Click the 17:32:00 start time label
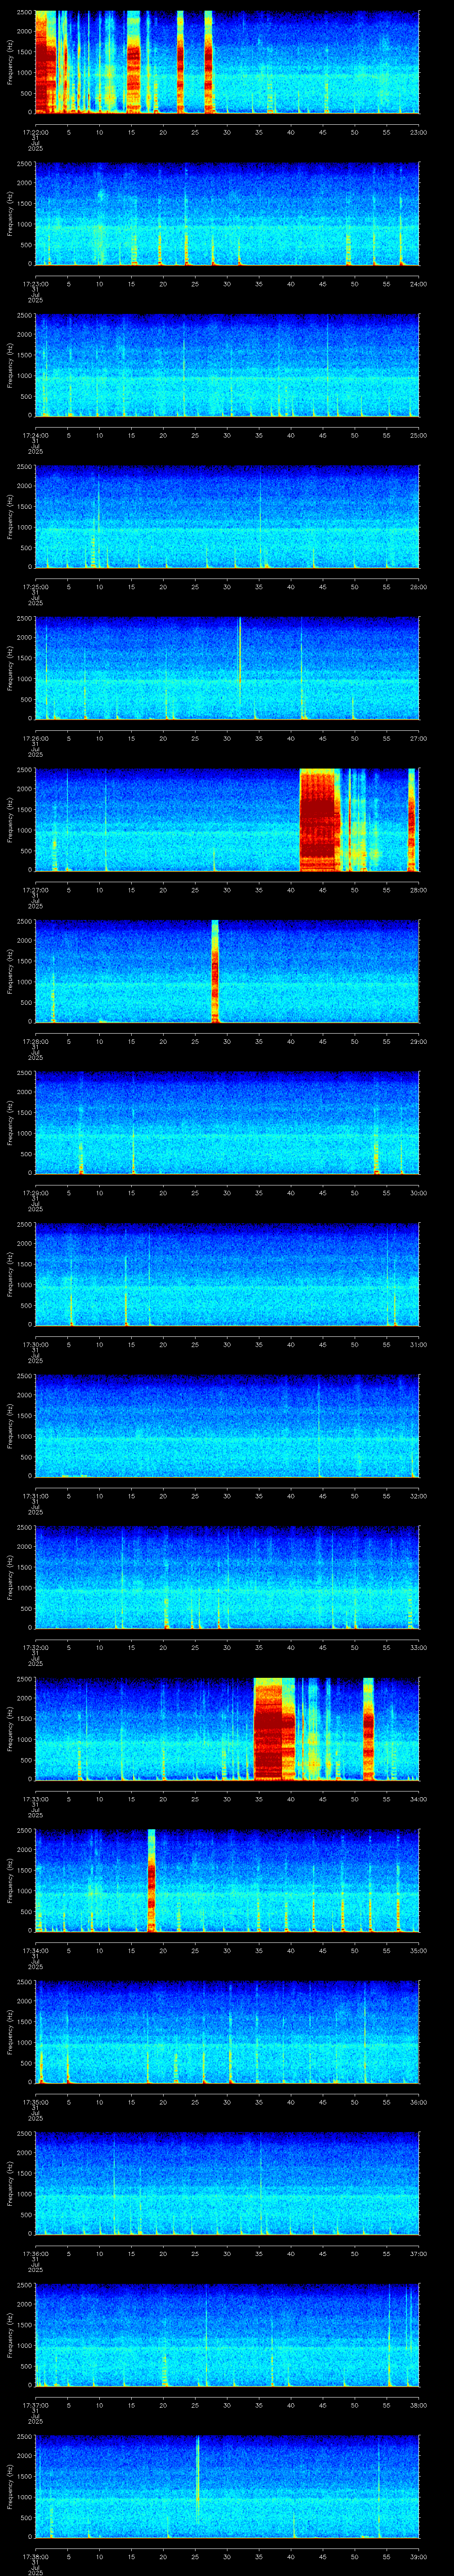Viewport: 454px width, 2576px height. pyautogui.click(x=35, y=1647)
